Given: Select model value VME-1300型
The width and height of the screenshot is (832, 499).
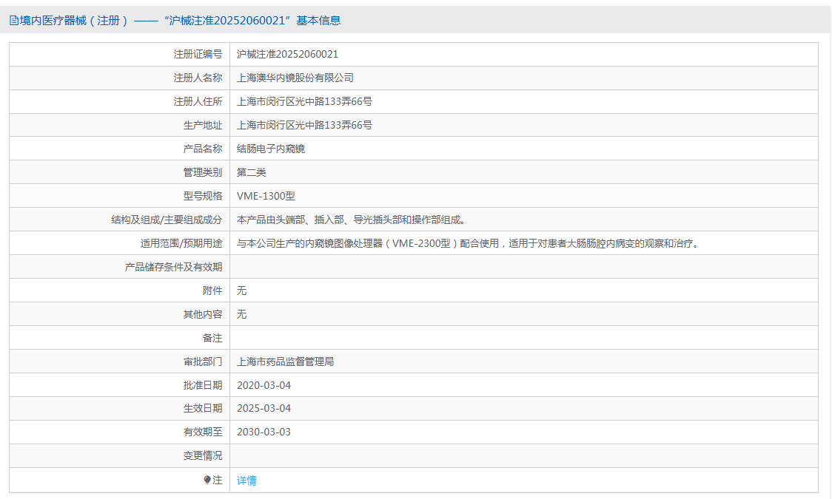Looking at the screenshot, I should (x=266, y=196).
